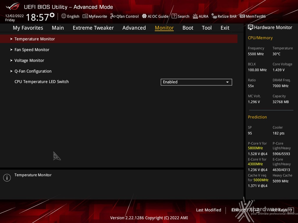Click the Search question mark icon
Image resolution: width=298 pixels, height=223 pixels.
pyautogui.click(x=174, y=16)
